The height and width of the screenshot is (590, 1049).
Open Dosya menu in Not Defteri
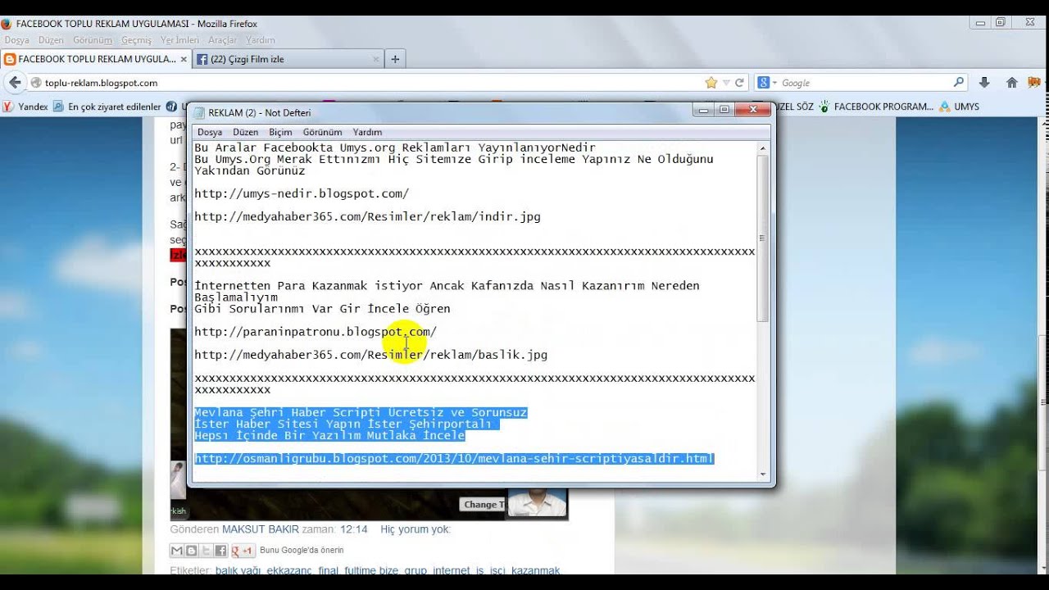[x=210, y=132]
